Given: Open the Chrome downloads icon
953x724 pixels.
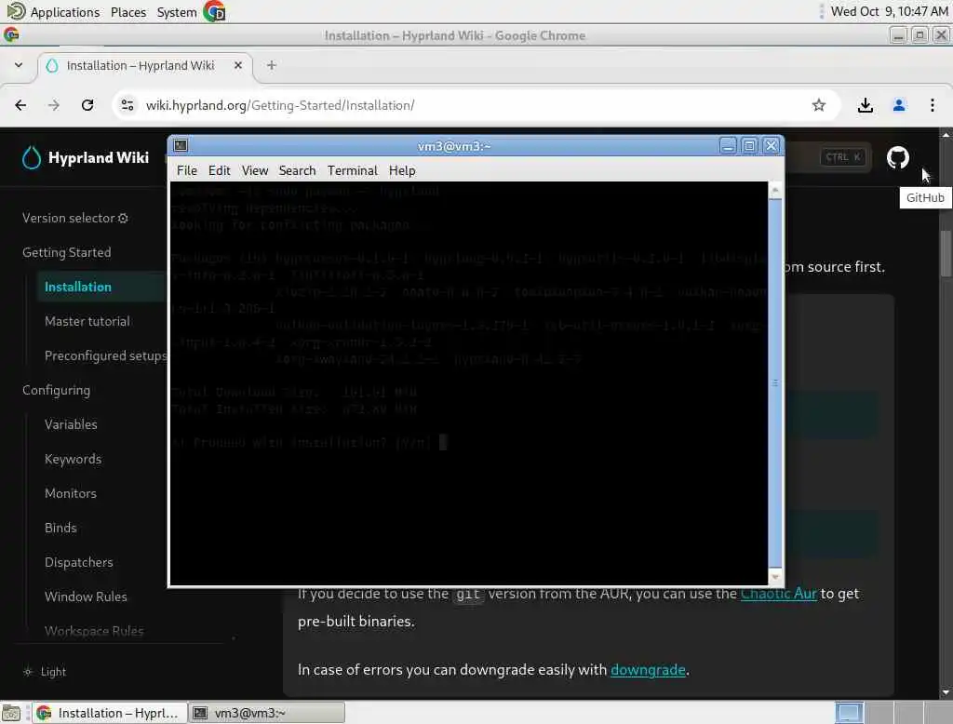Looking at the screenshot, I should [865, 105].
